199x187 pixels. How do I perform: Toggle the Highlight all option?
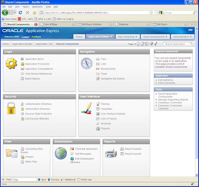click(x=68, y=180)
